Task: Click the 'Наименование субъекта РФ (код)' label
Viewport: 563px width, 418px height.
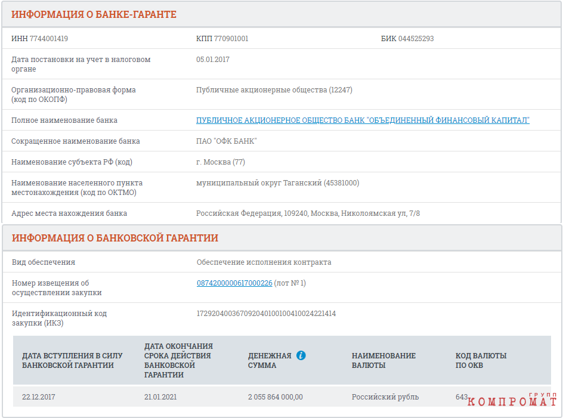Action: coord(72,162)
